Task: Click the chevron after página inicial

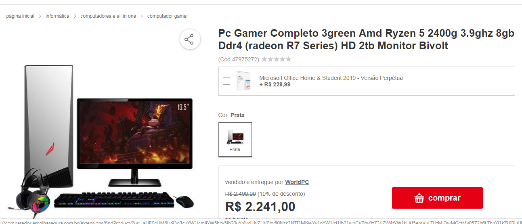Action: click(40, 16)
